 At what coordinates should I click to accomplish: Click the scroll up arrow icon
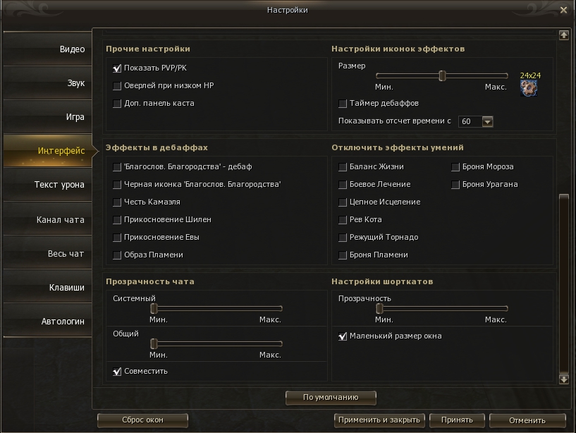[564, 35]
